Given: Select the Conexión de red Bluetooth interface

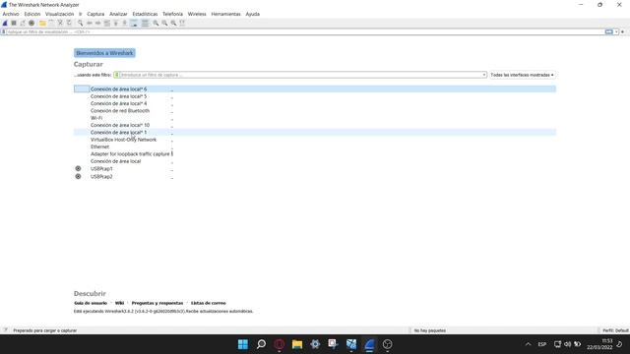Looking at the screenshot, I should 315,111.
